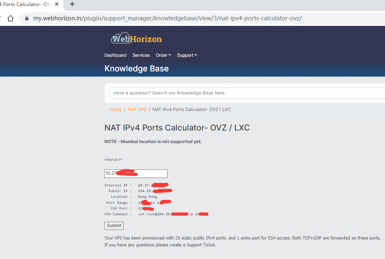Image resolution: width=385 pixels, height=259 pixels.
Task: Click the Internal IP input box
Action: coord(136,173)
